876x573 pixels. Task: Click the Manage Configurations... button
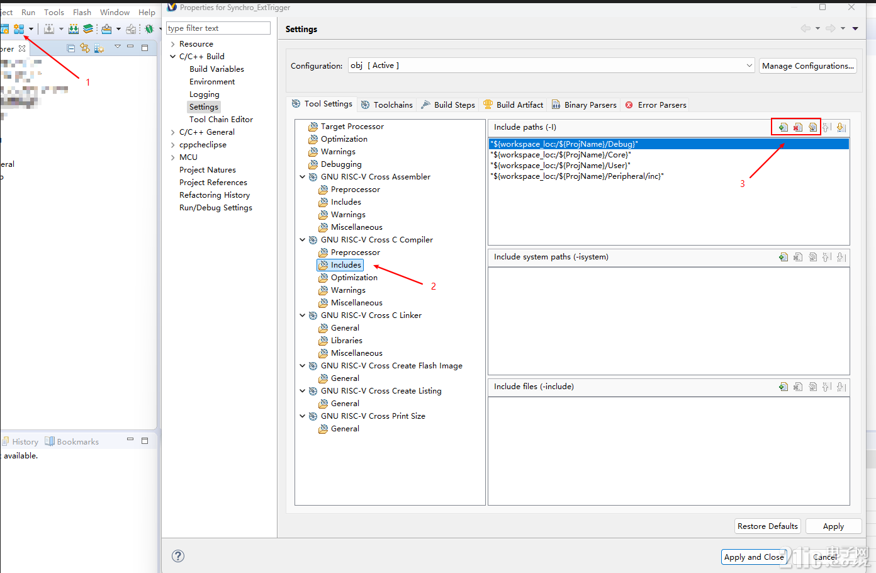[808, 65]
